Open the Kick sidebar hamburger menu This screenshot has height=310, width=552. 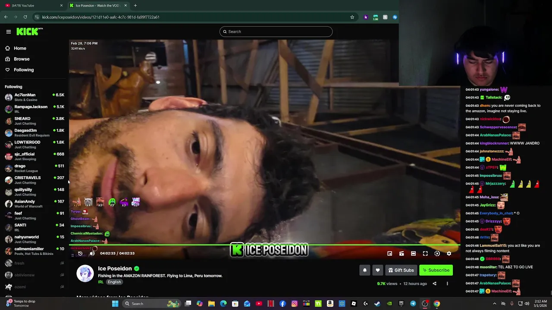(x=8, y=31)
